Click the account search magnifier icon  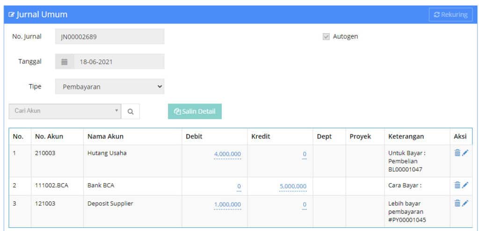click(131, 112)
